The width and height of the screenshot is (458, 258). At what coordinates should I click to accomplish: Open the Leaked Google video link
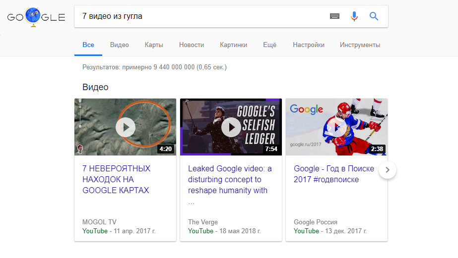230,185
